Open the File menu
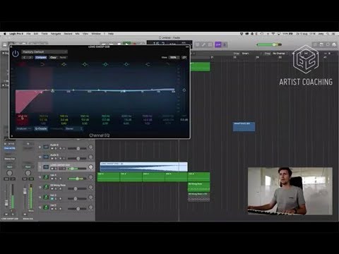 pyautogui.click(x=28, y=34)
